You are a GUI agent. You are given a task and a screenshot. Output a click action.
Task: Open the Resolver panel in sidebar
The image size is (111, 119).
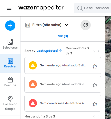10,63
